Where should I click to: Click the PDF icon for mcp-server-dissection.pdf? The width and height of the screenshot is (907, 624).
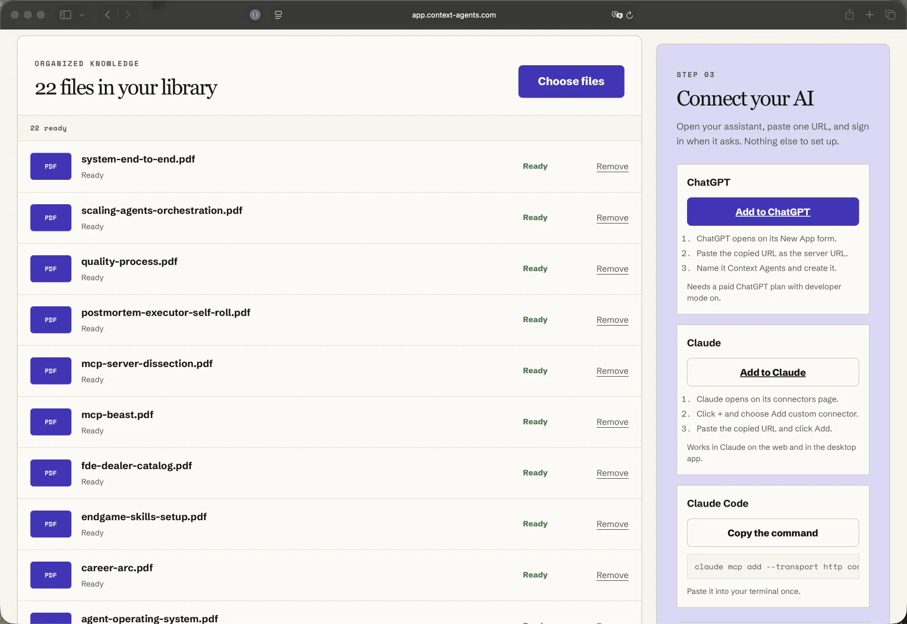[x=51, y=371]
